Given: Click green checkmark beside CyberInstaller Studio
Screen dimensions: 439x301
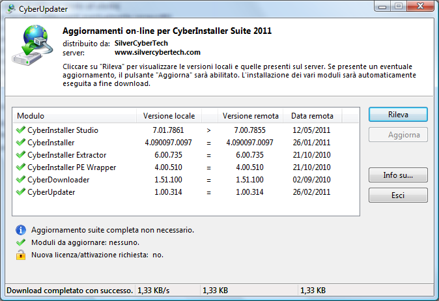Looking at the screenshot, I should point(21,130).
